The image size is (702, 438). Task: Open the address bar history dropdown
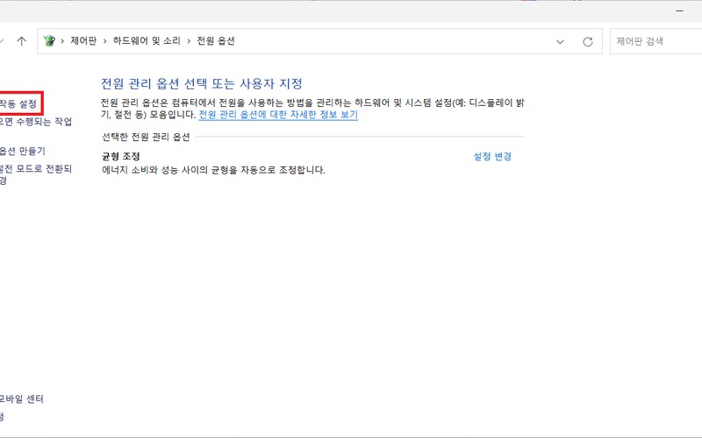[560, 41]
